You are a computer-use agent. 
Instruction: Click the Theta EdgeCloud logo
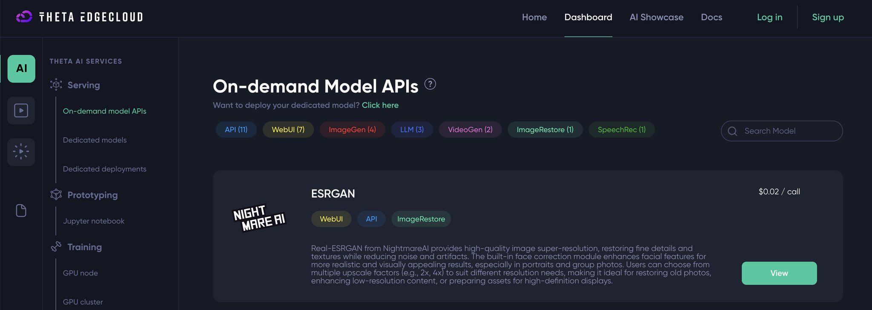point(80,17)
